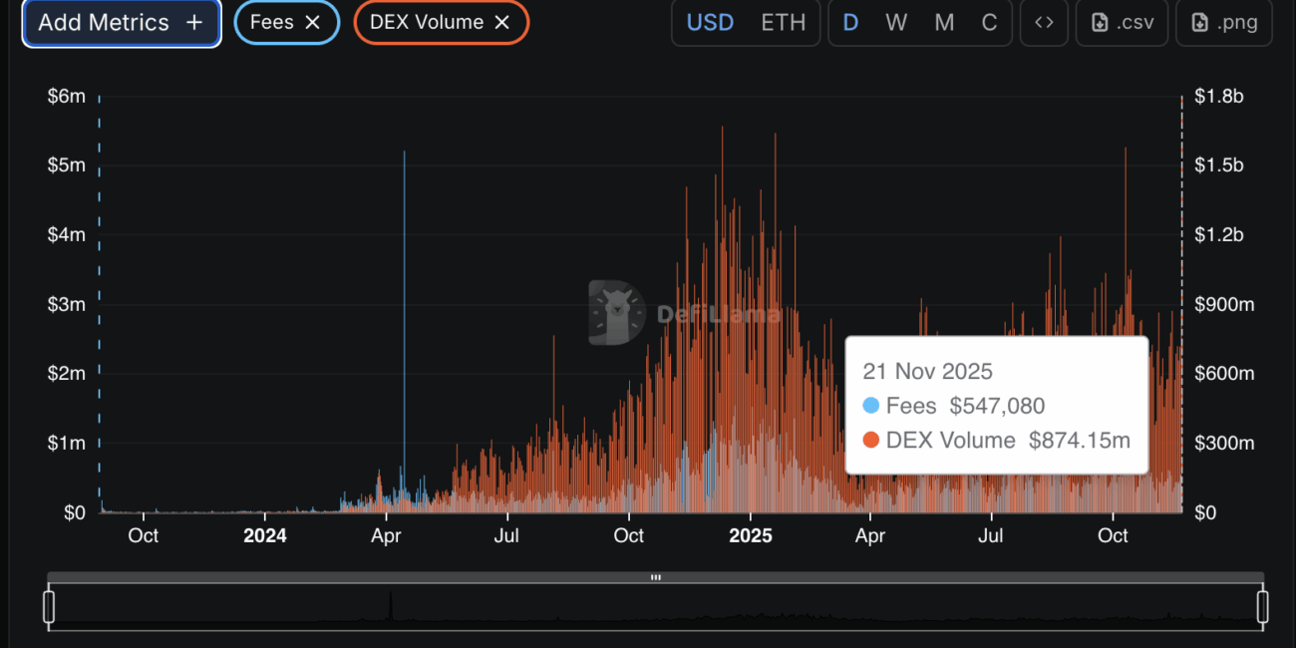Click left handle of range slider
The height and width of the screenshot is (648, 1296).
click(49, 606)
